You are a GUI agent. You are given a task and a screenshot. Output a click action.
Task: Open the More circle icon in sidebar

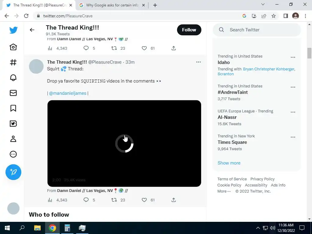coord(13,154)
